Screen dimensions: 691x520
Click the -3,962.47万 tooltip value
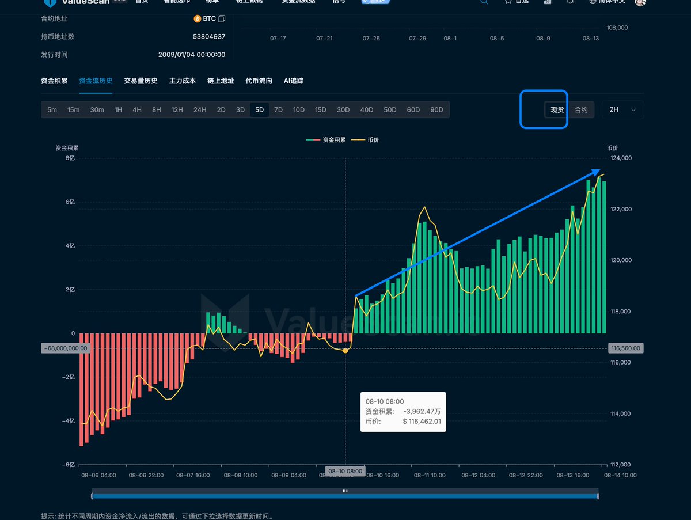tap(423, 412)
